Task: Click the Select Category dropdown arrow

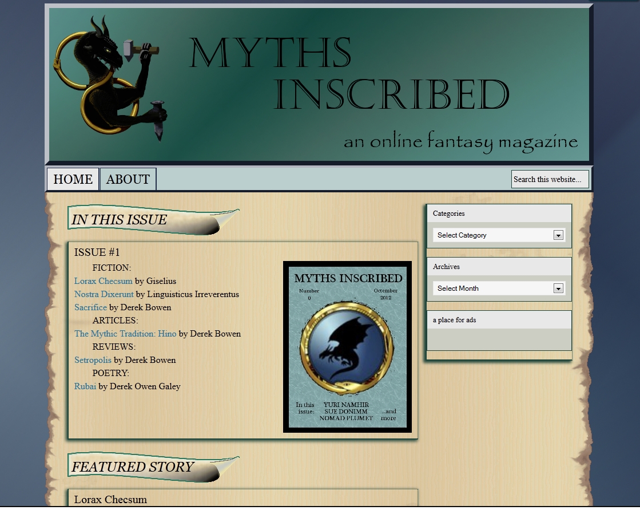Action: tap(558, 235)
